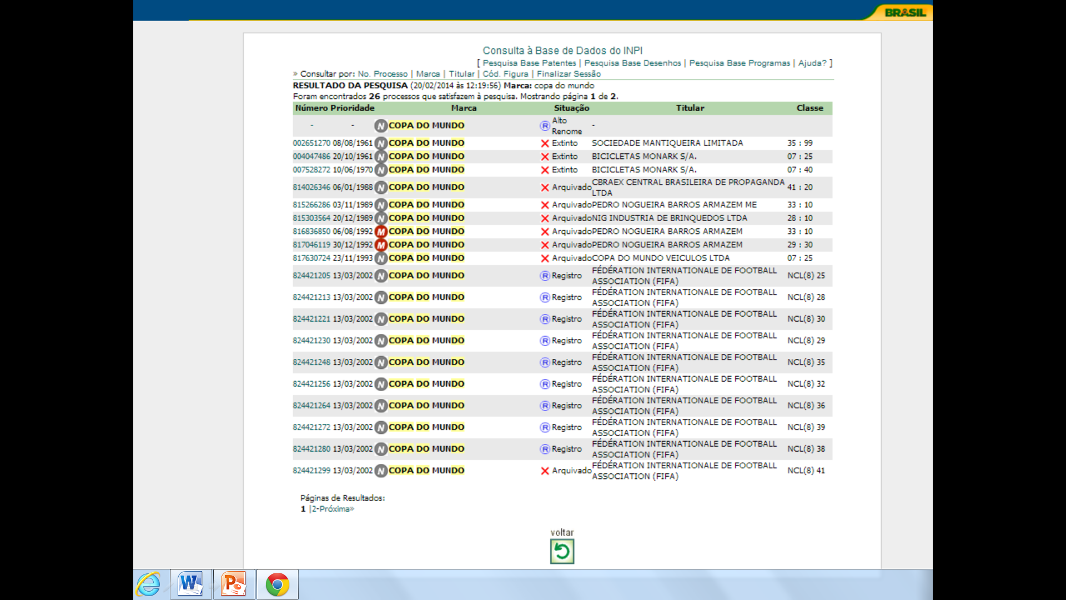This screenshot has height=600, width=1066.
Task: Click the red M icon for process 817046119
Action: [381, 245]
